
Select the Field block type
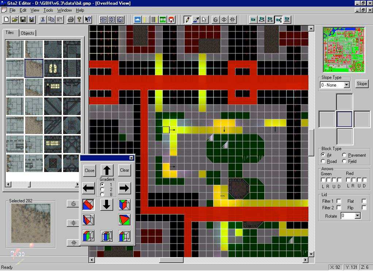click(x=344, y=161)
